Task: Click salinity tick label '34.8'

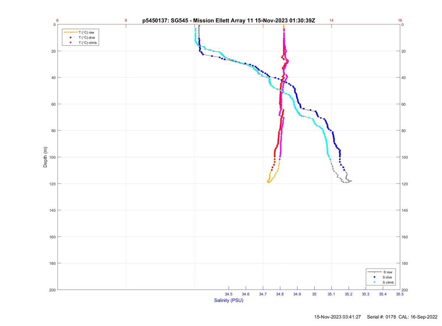Action: [x=280, y=294]
